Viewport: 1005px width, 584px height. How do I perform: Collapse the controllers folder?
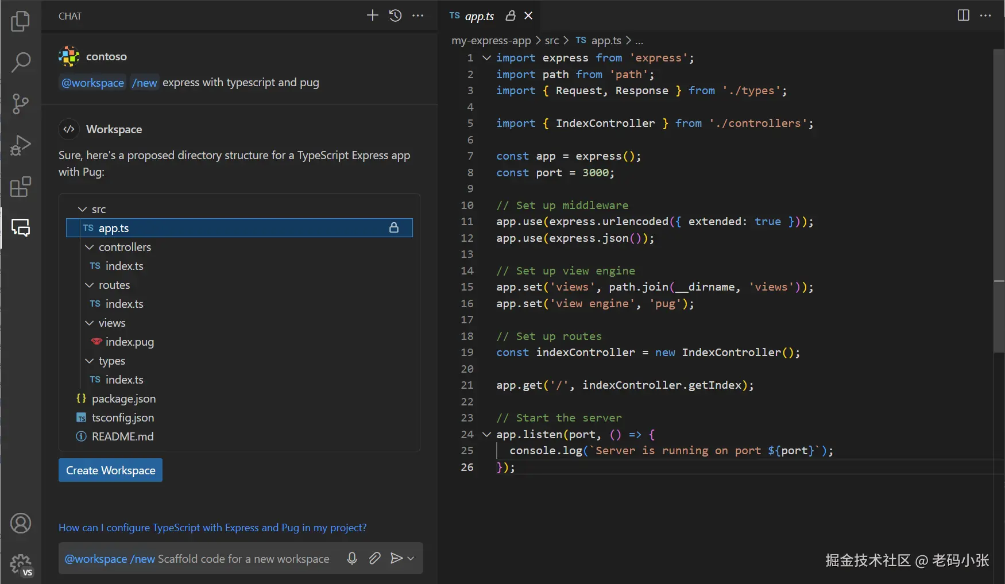coord(90,247)
